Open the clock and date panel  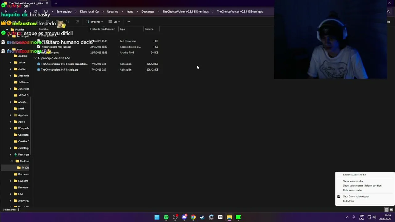[x=385, y=217]
